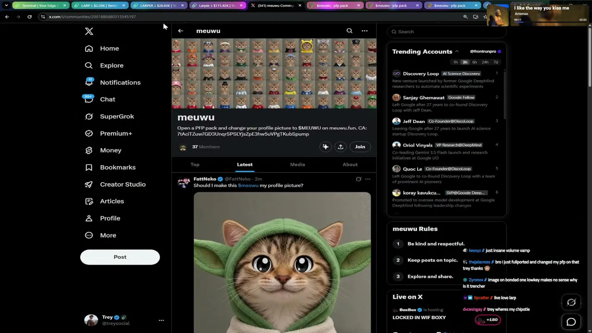Open SuperGrok from the sidebar
This screenshot has height=333, width=592.
click(x=109, y=117)
